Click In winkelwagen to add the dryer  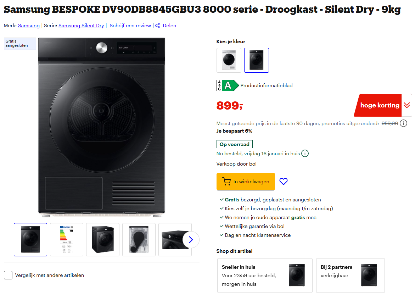(246, 181)
